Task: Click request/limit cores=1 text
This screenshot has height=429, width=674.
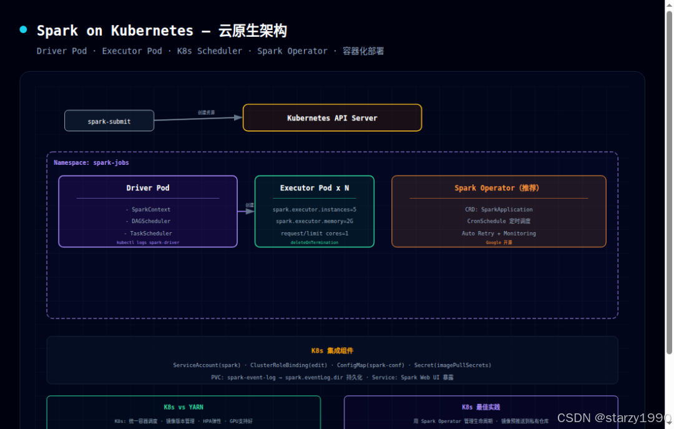Action: click(x=314, y=233)
